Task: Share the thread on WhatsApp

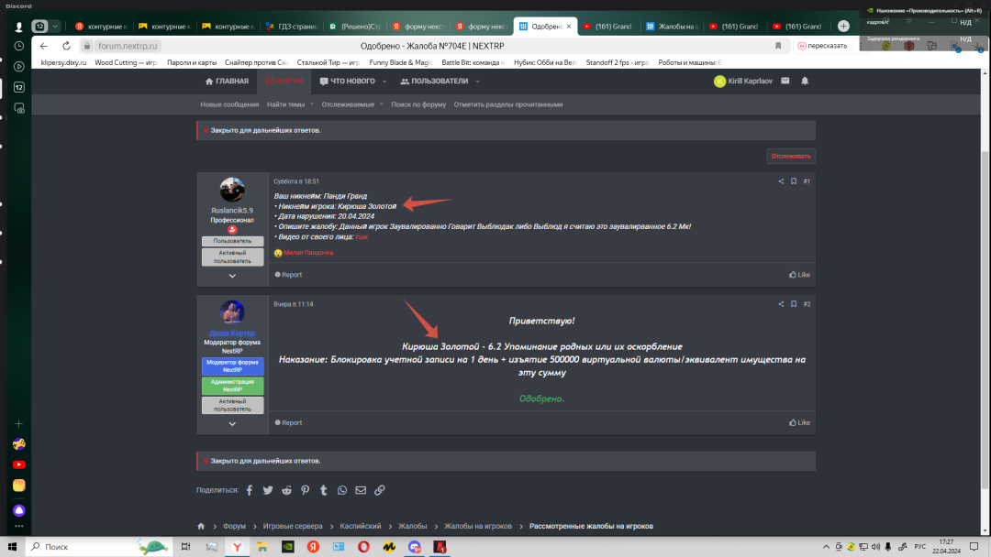Action: pyautogui.click(x=342, y=490)
